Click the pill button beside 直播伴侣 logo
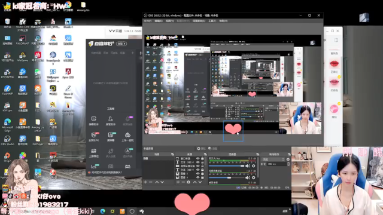Image resolution: width=383 pixels, height=215 pixels. (121, 44)
